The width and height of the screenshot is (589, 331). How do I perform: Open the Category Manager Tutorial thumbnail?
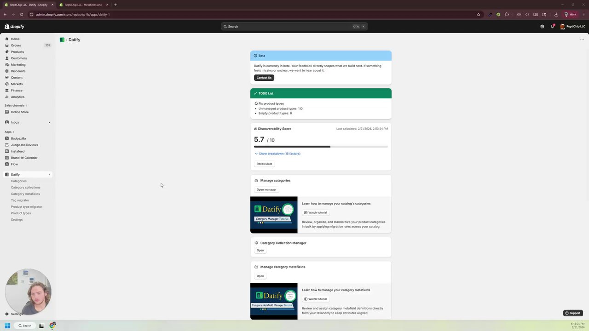tap(274, 215)
